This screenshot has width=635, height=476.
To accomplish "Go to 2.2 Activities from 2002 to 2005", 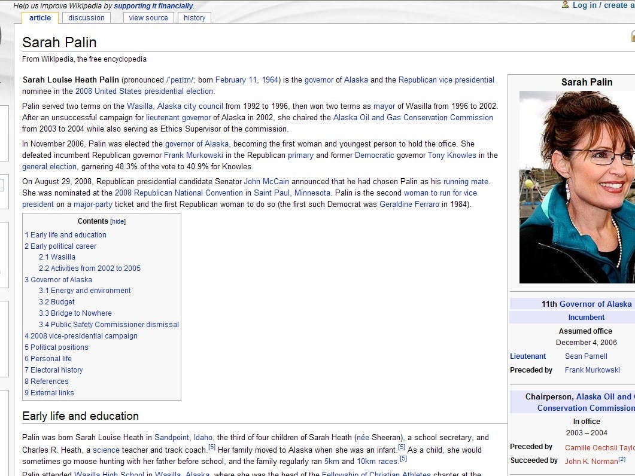I will coord(90,268).
